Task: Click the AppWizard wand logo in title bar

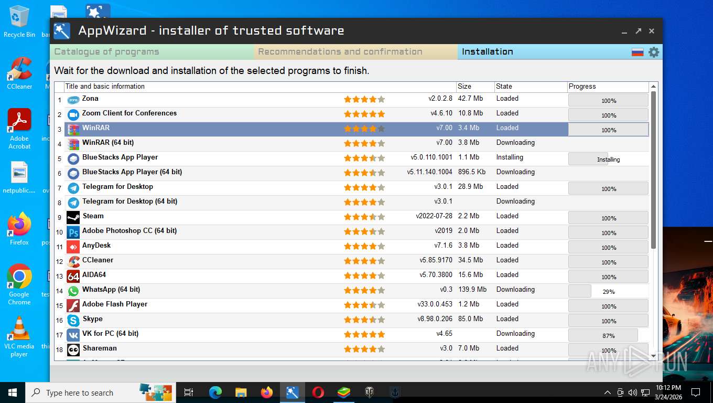Action: tap(62, 31)
